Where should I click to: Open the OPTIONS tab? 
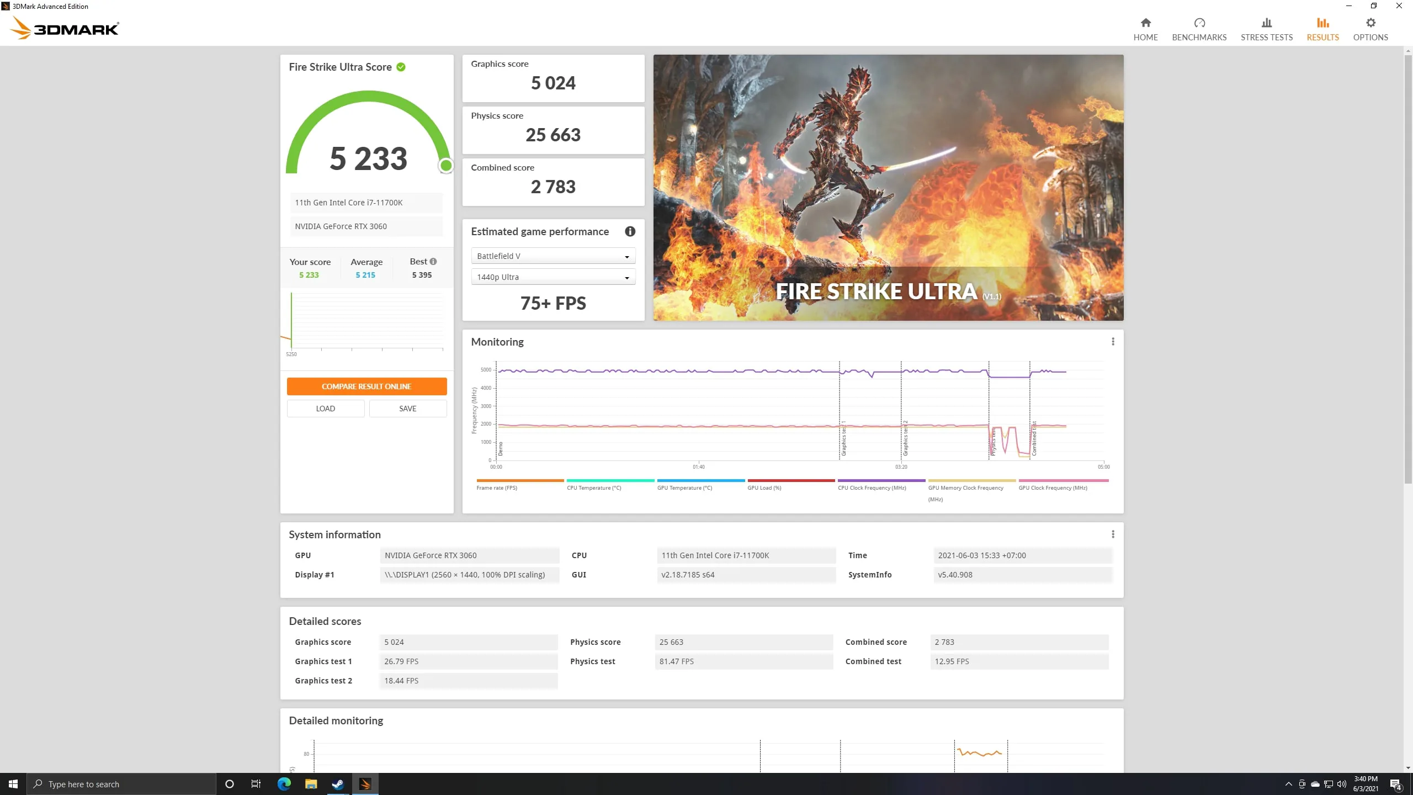click(1370, 29)
